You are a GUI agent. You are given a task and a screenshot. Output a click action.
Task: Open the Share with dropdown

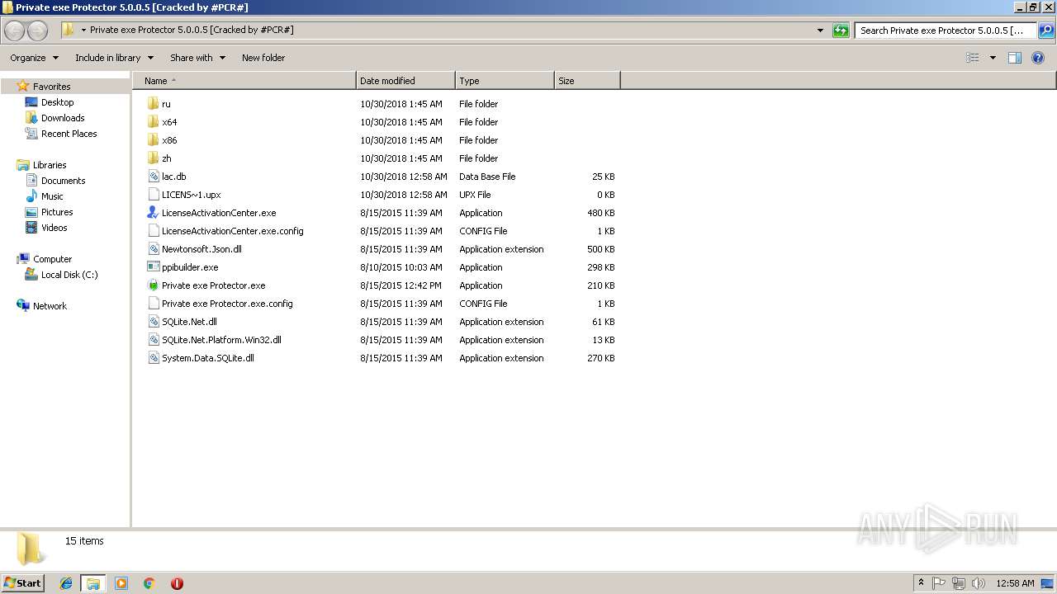[x=197, y=58]
